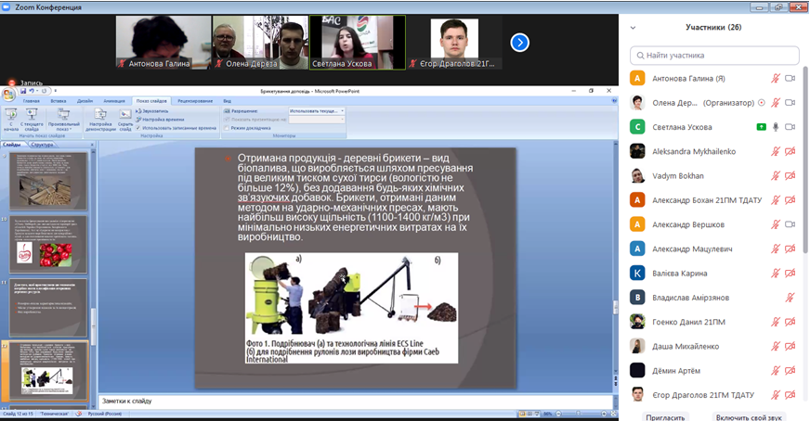Screen dimensions: 810x421
Task: Click the PowerPoint Help icon
Action: (x=614, y=101)
